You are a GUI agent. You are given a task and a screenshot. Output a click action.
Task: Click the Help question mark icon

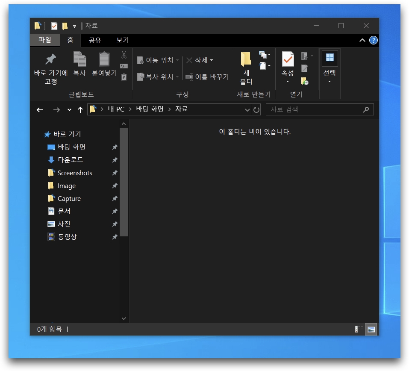pos(373,40)
